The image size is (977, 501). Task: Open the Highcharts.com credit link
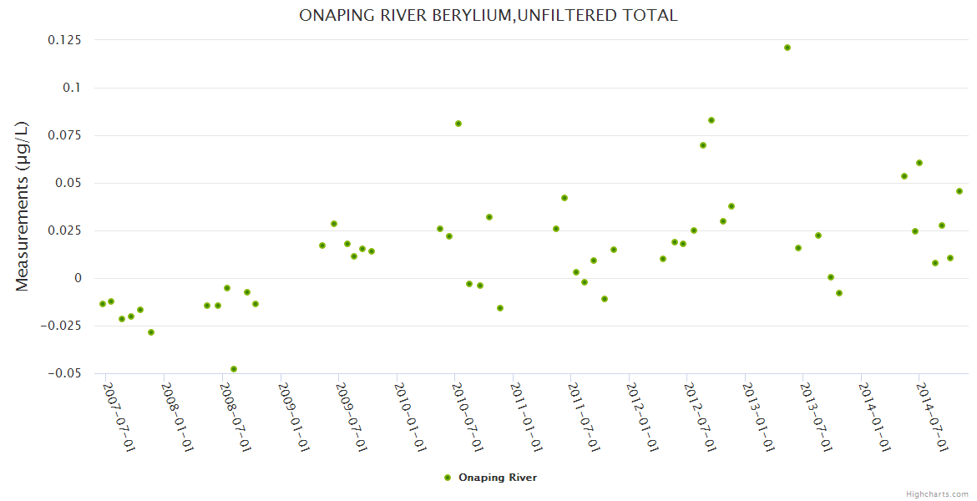tap(937, 493)
